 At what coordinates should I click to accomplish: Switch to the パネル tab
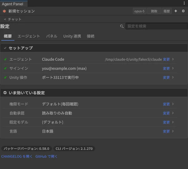52,36
